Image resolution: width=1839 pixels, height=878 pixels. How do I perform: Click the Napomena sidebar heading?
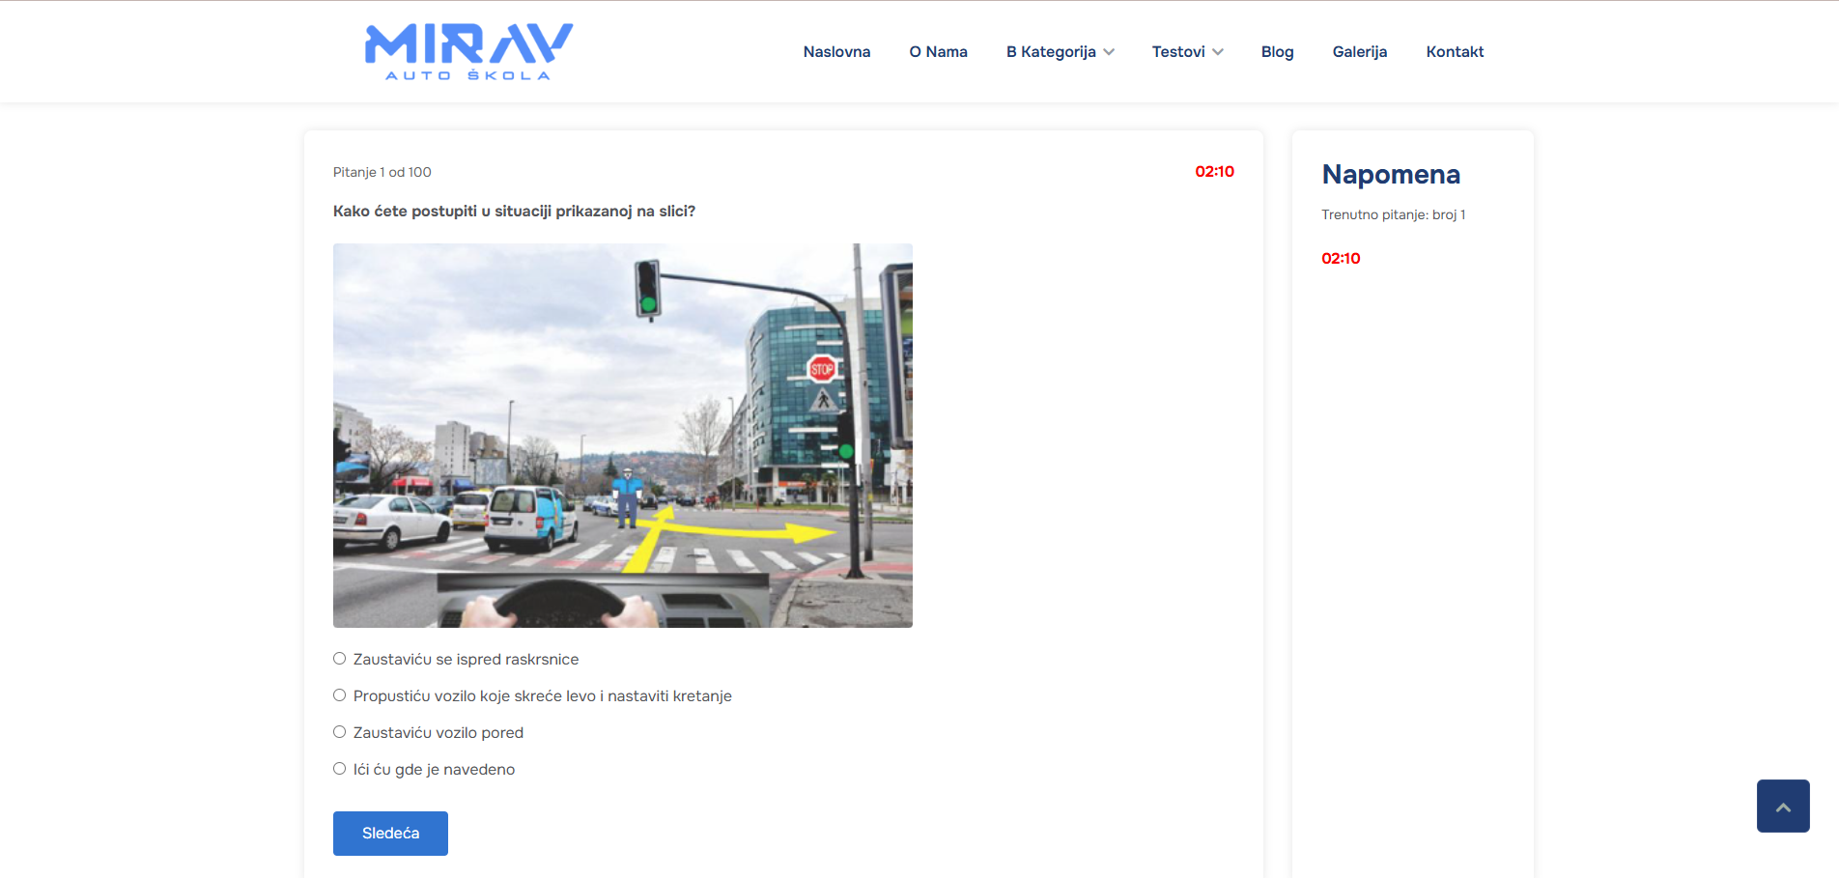[1391, 175]
